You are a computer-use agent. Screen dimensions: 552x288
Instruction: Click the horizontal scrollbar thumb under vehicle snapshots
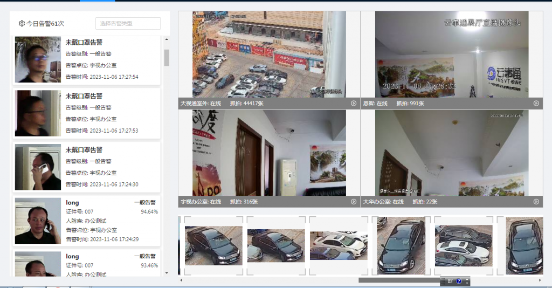pos(399,280)
